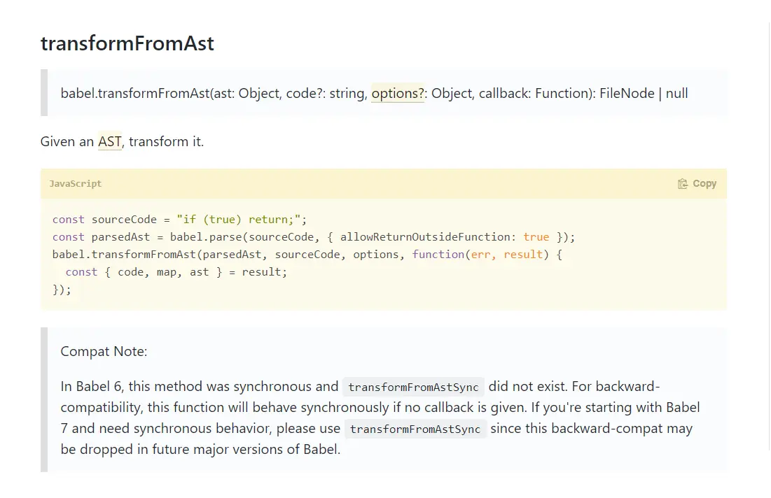Viewport: 771px width, 498px height.
Task: Click second transformFromAstSync inline code near 'since'
Action: point(415,429)
